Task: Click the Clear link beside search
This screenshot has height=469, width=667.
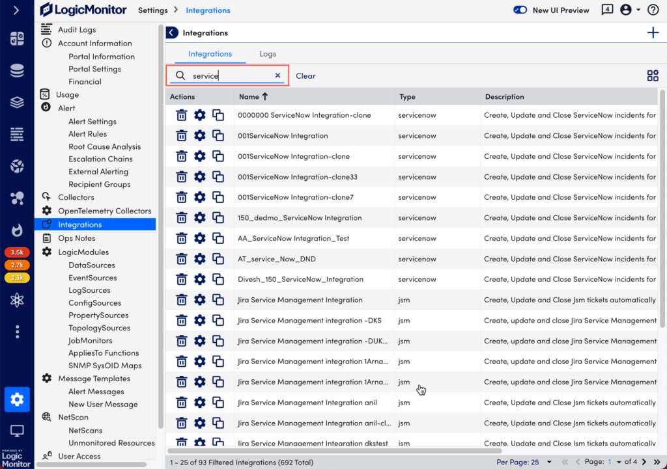Action: pyautogui.click(x=305, y=76)
